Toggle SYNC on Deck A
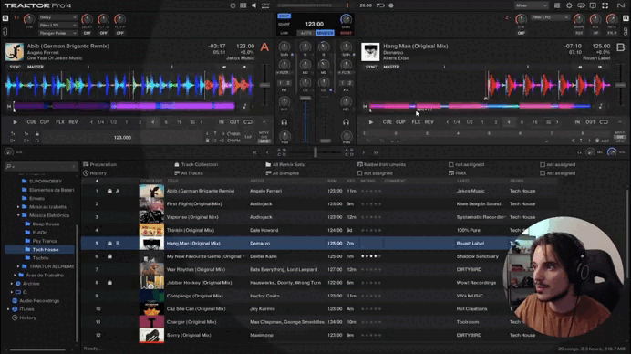This screenshot has width=631, height=354. point(15,67)
